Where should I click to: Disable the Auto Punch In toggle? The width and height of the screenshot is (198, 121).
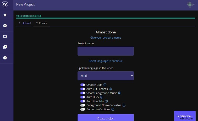(x=83, y=101)
